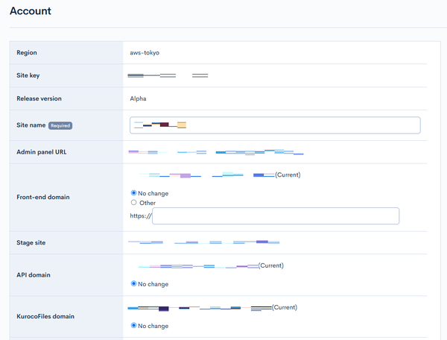The width and height of the screenshot is (447, 340).
Task: Click the Stage site label
Action: (x=31, y=243)
